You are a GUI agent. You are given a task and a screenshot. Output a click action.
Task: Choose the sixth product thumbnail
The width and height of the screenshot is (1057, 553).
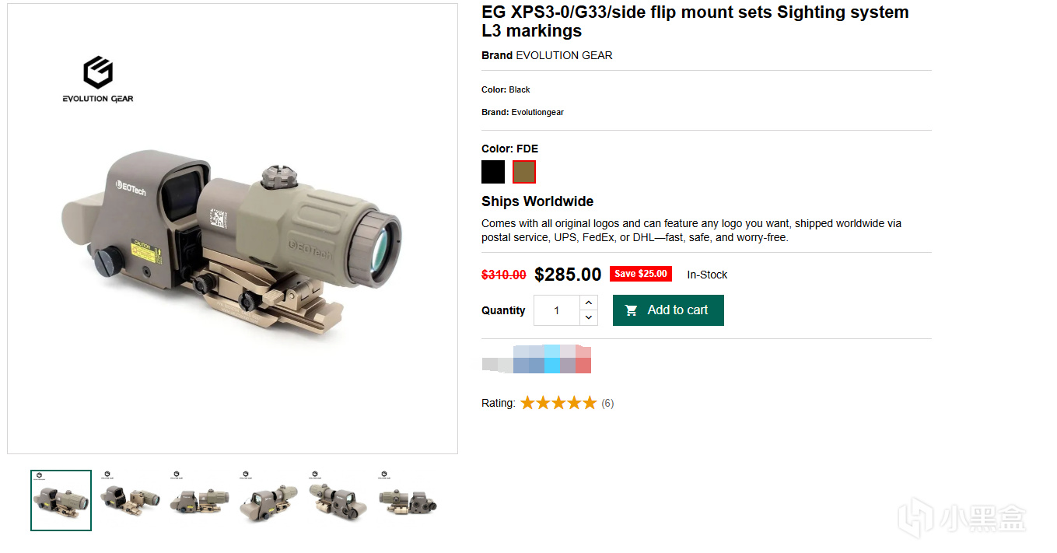coord(407,500)
